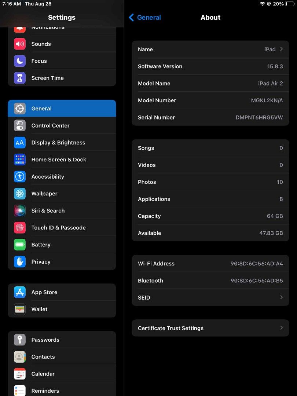The image size is (297, 396).
Task: Tap the Sounds speaker icon
Action: coord(20,44)
